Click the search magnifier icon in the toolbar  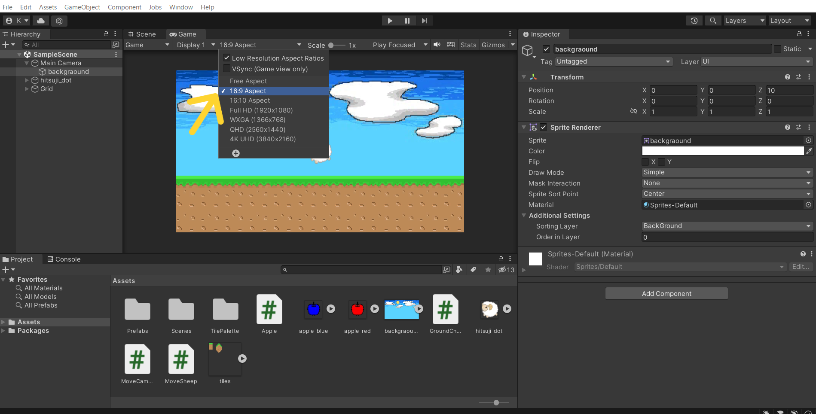(713, 21)
